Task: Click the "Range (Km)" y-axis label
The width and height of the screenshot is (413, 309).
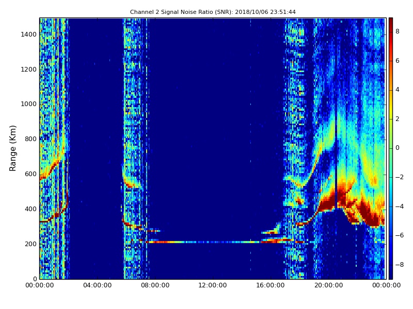Action: tap(12, 148)
